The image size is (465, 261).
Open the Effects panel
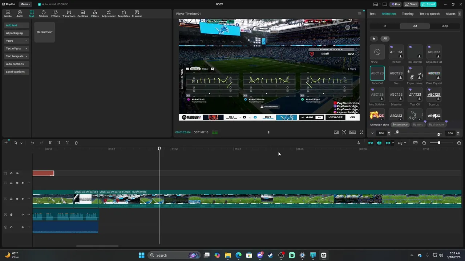pos(55,14)
